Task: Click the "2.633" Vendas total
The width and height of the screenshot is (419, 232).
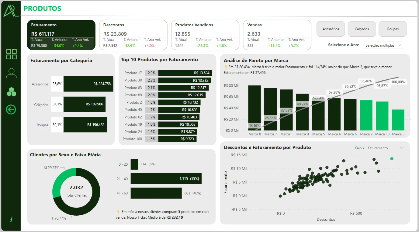Action: 254,34
